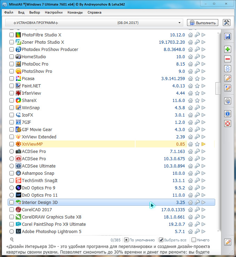
Task: Select the ACDSee Ultimate radio button
Action: [11, 166]
